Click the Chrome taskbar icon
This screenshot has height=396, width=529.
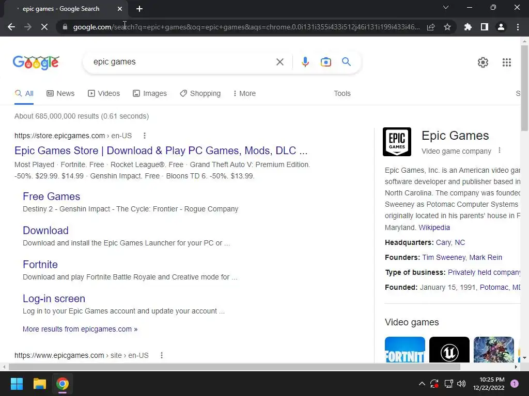[63, 384]
